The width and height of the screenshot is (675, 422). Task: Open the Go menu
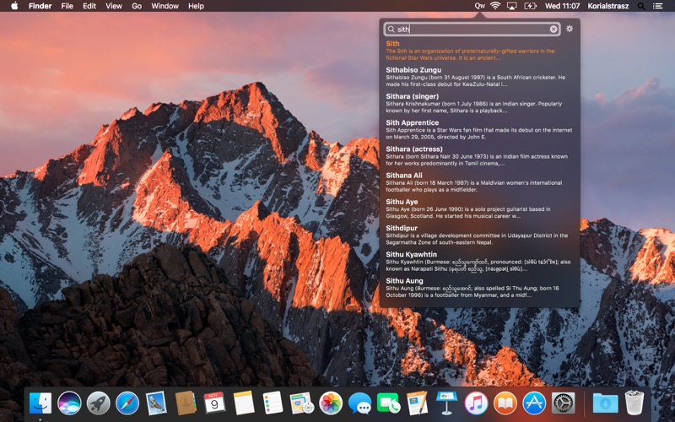click(137, 6)
